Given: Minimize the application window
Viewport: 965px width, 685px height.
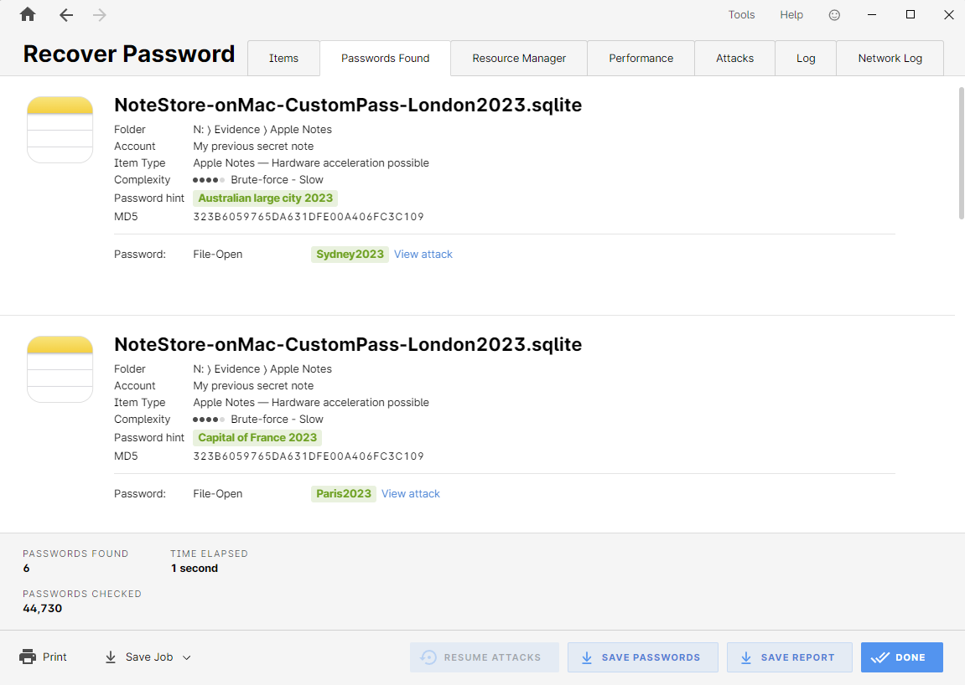Looking at the screenshot, I should pos(872,15).
